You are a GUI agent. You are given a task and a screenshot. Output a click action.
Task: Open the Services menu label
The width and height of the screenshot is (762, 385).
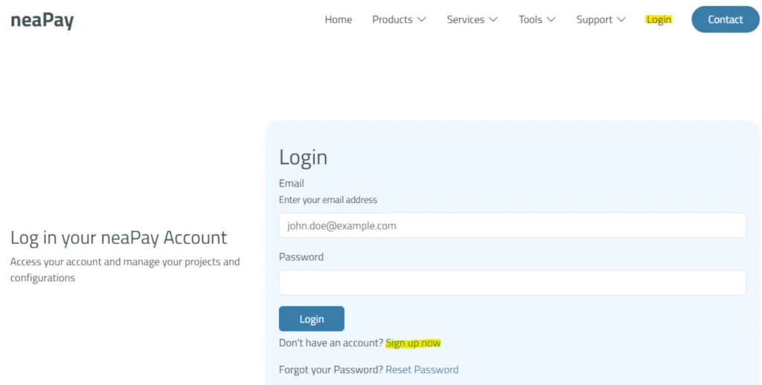(465, 19)
